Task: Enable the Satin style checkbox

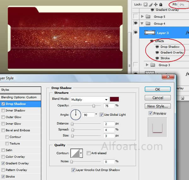Action: click(3, 150)
